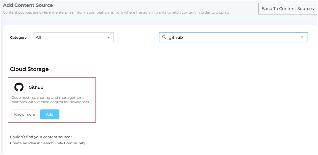This screenshot has height=155, width=318.
Task: Clear the search box with X icon
Action: point(302,37)
